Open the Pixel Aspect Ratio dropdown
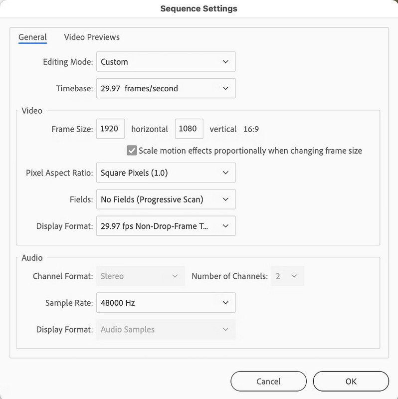This screenshot has height=399, width=398. 166,173
